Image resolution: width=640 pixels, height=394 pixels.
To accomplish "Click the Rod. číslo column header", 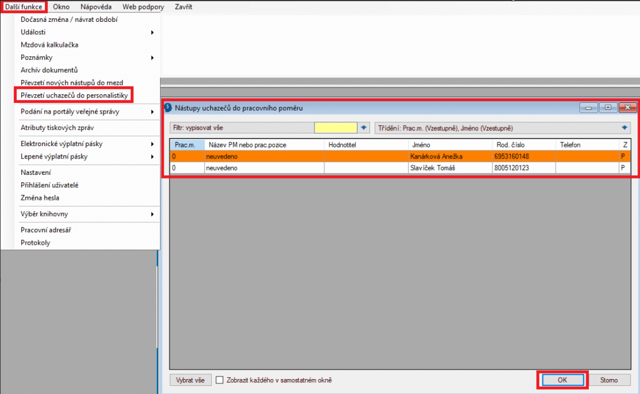I will [x=524, y=145].
